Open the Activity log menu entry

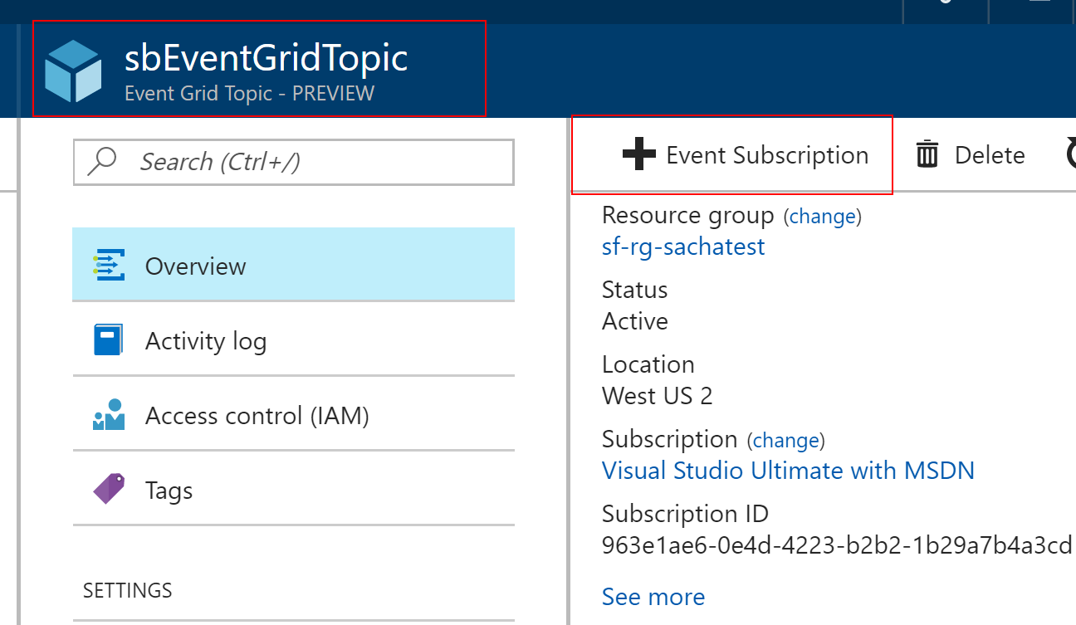point(294,339)
